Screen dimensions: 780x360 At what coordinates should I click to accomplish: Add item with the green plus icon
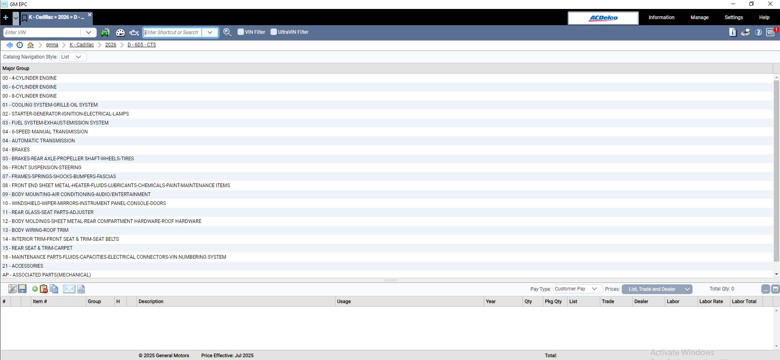point(35,289)
